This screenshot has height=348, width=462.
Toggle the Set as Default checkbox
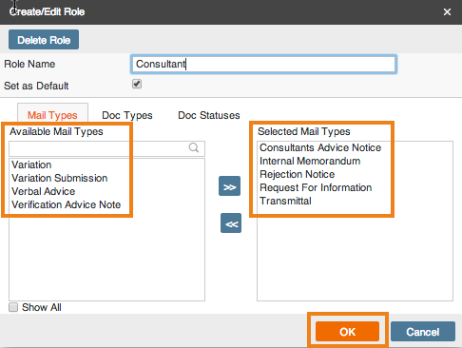[137, 84]
